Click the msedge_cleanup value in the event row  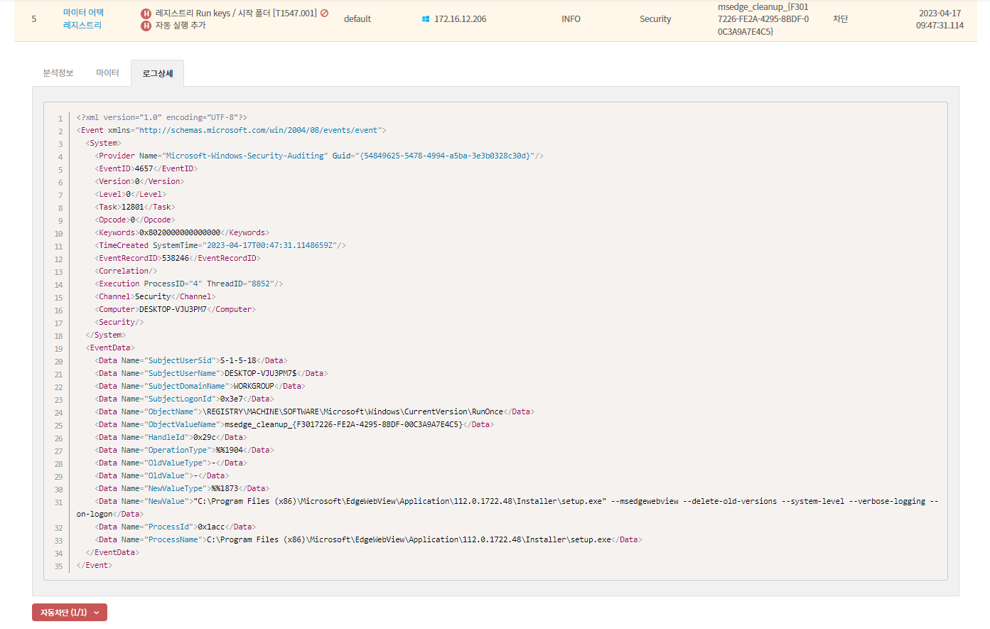pos(763,19)
